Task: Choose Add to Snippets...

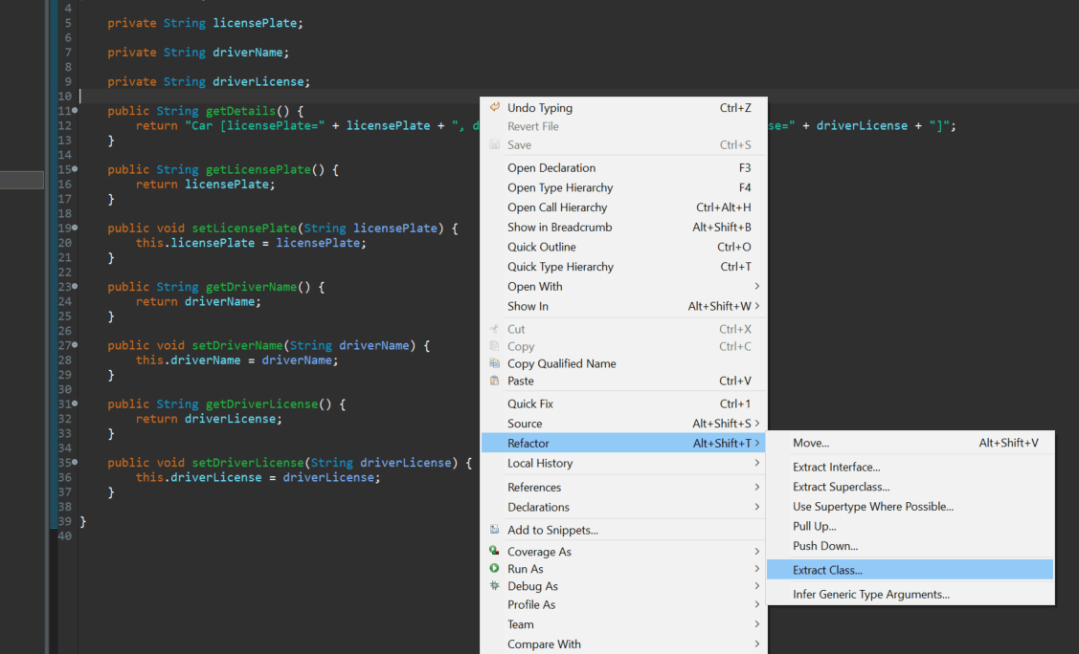Action: click(623, 530)
